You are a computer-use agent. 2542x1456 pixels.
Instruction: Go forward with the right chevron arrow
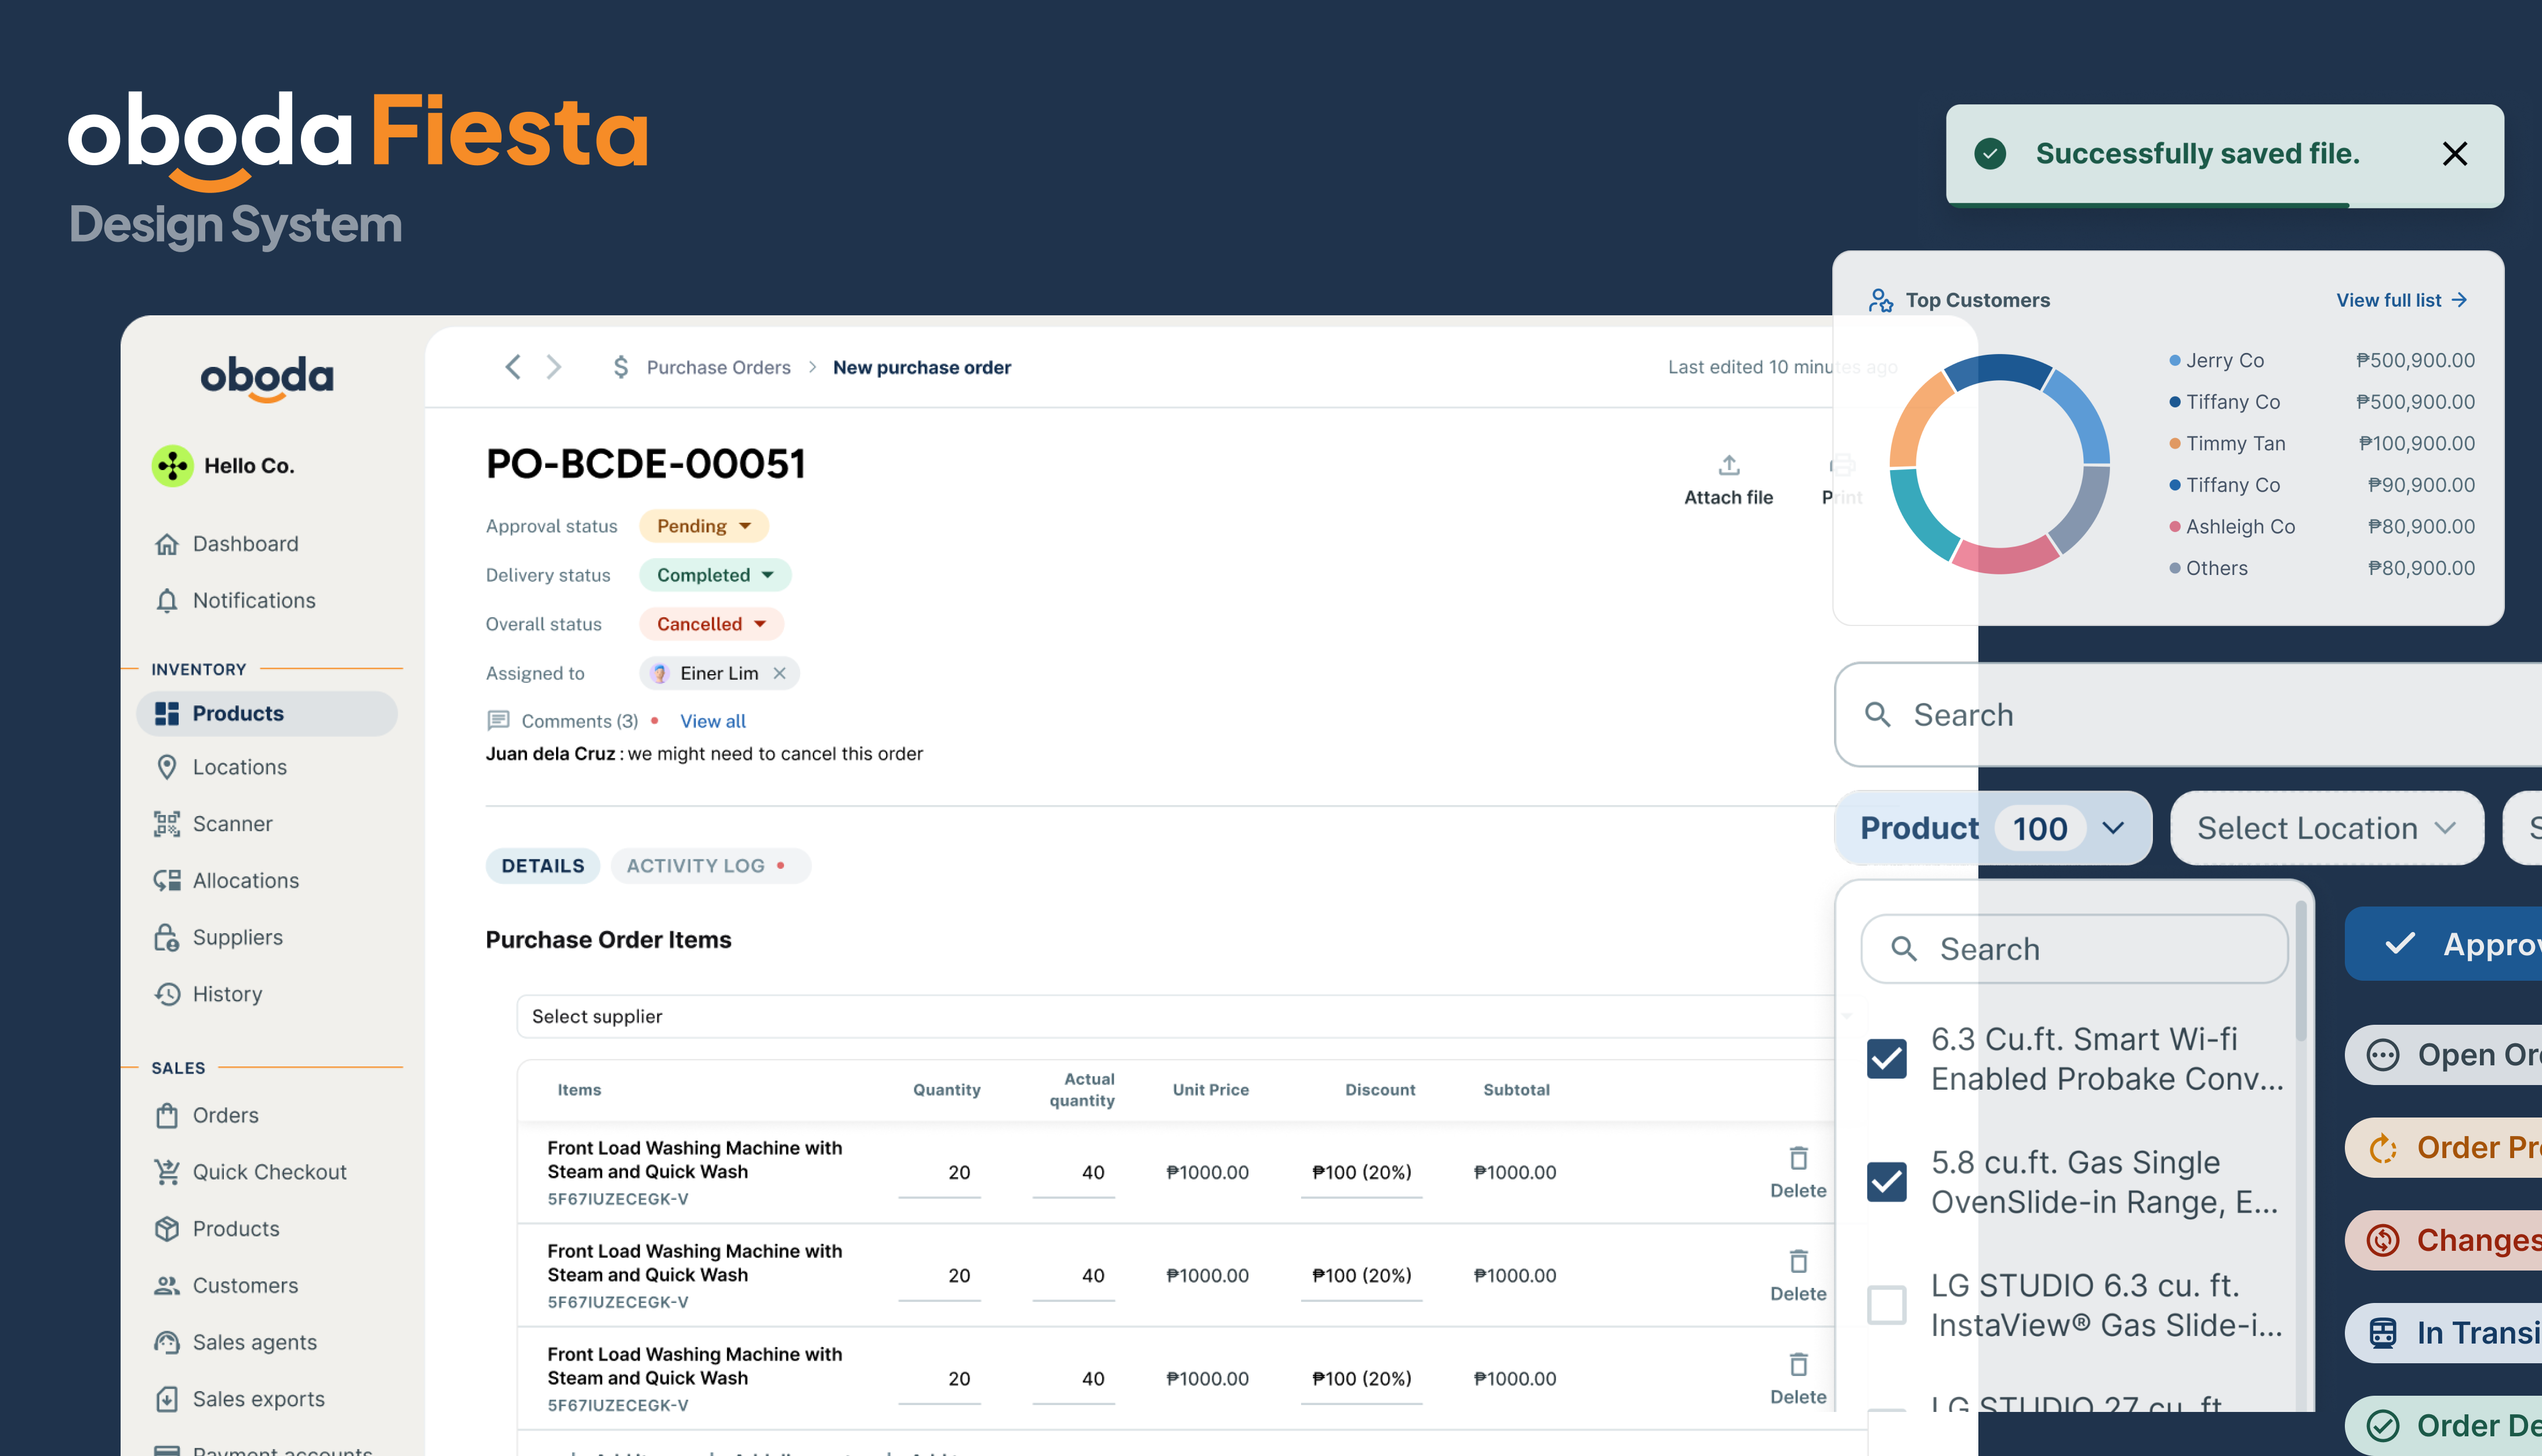click(x=553, y=367)
